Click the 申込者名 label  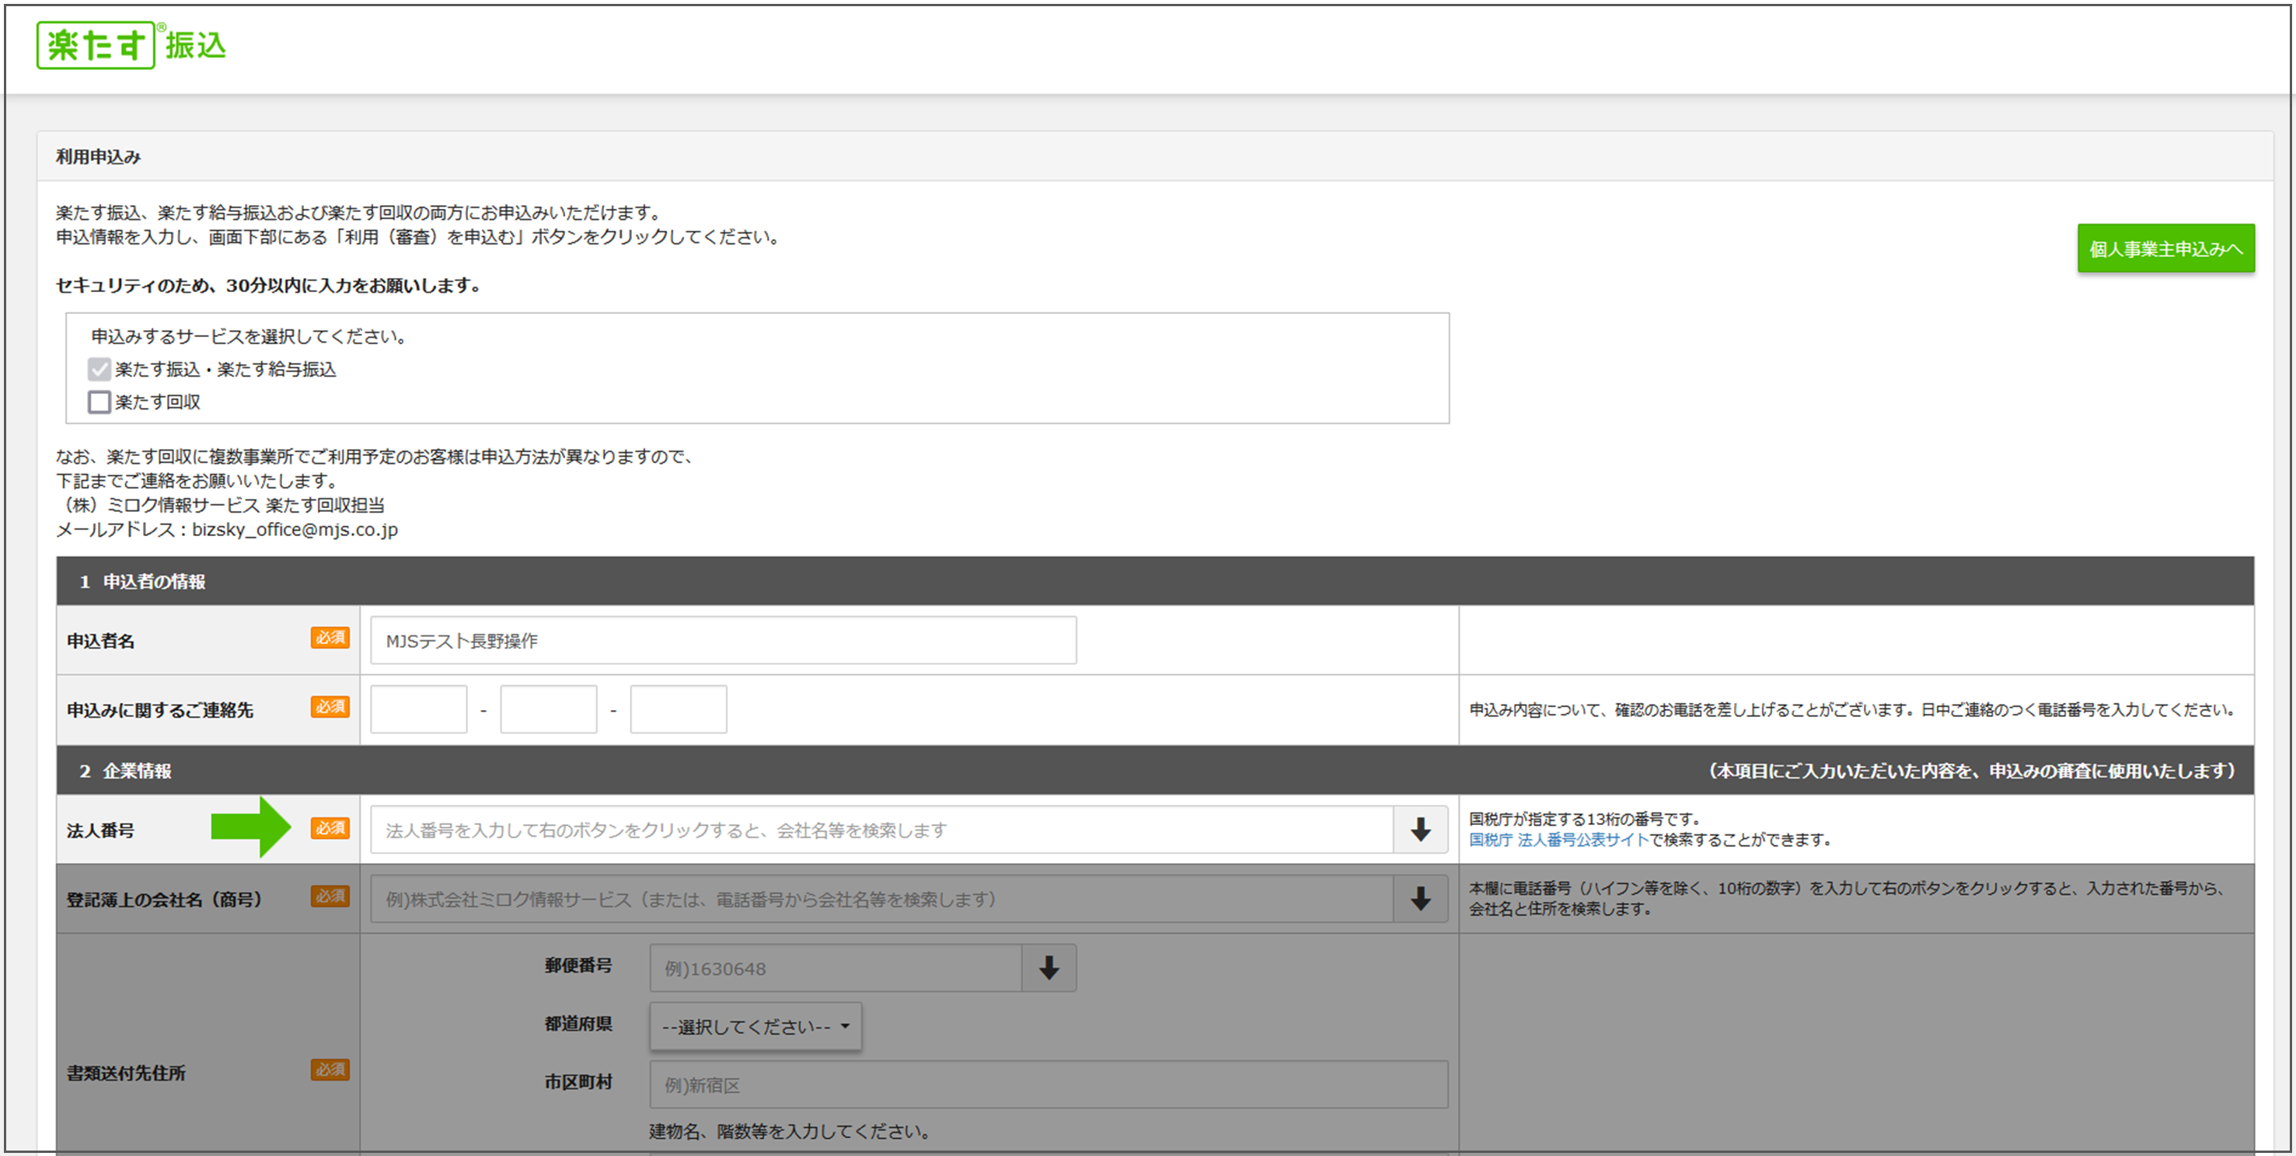(101, 641)
